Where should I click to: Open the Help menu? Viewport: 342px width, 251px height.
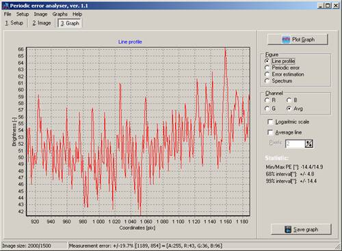click(x=77, y=14)
